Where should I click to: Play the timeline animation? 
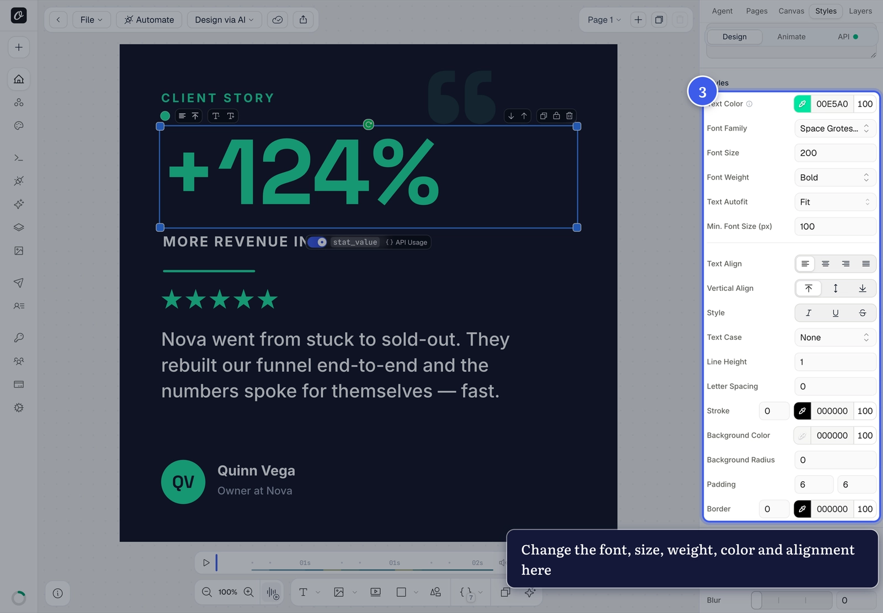click(x=206, y=563)
